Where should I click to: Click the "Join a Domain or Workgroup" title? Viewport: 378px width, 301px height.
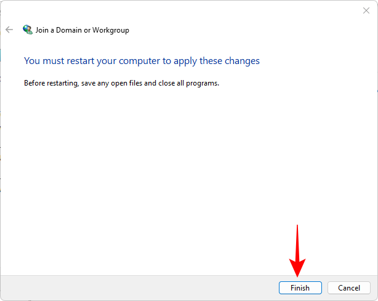(x=82, y=30)
